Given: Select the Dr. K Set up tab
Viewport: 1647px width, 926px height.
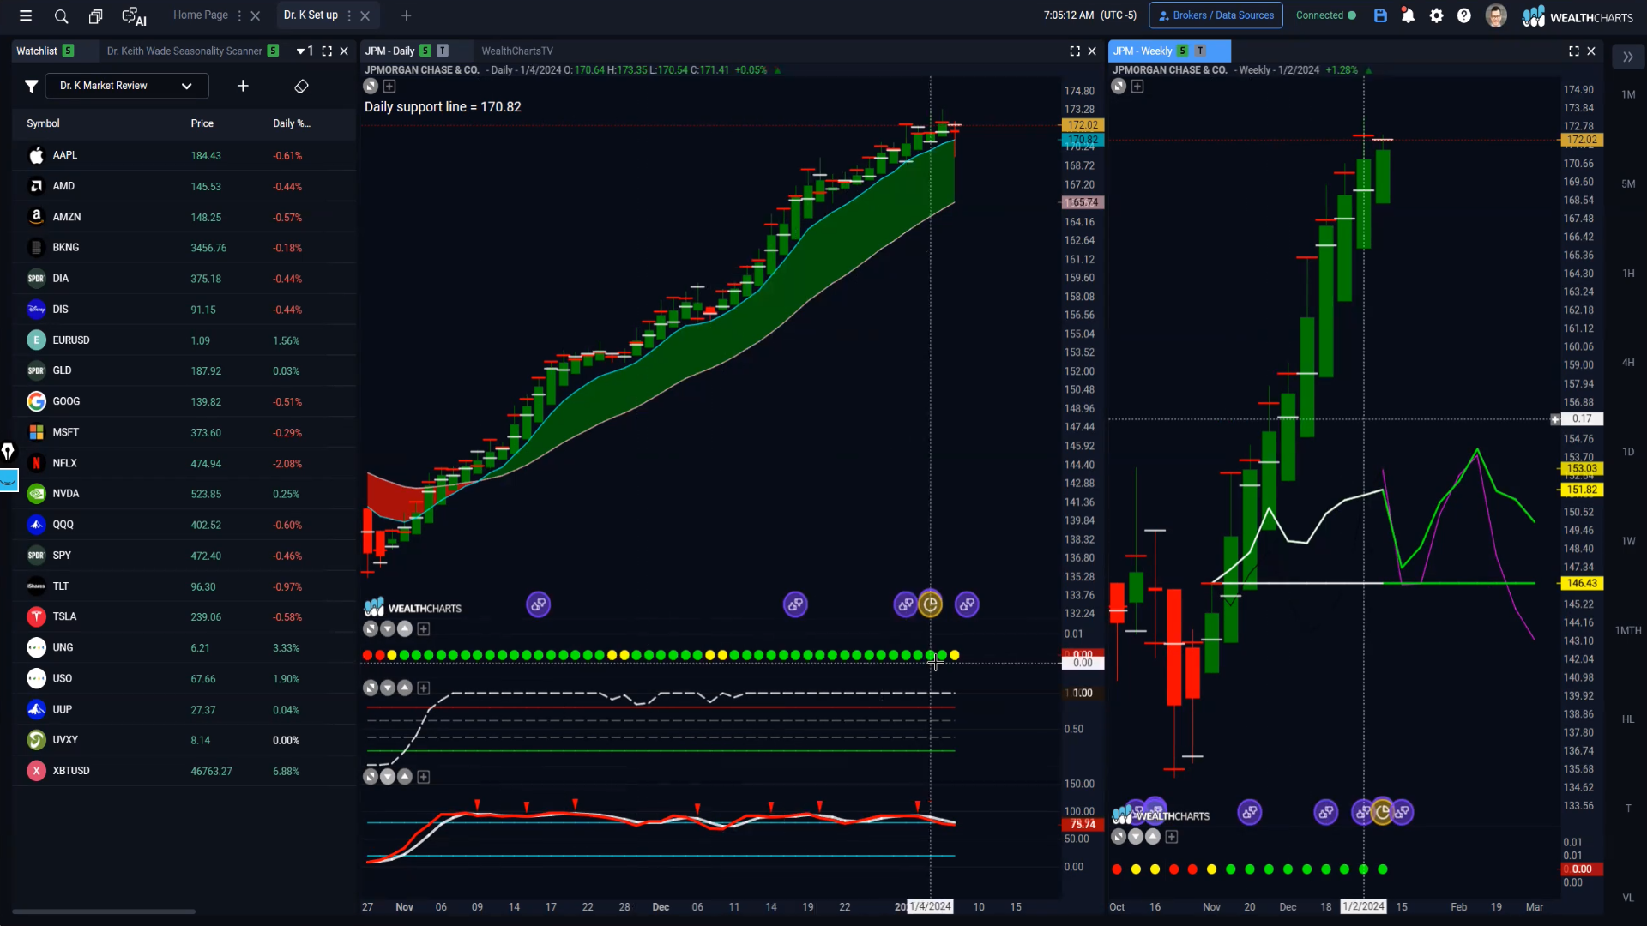Looking at the screenshot, I should pos(311,15).
